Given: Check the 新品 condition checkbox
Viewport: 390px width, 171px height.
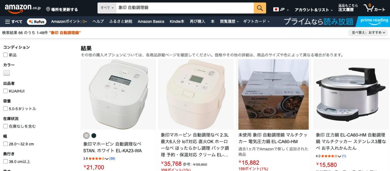Looking at the screenshot, I should (x=5, y=55).
